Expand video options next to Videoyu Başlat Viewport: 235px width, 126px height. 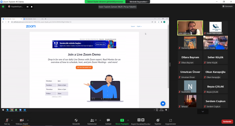(x=28, y=120)
